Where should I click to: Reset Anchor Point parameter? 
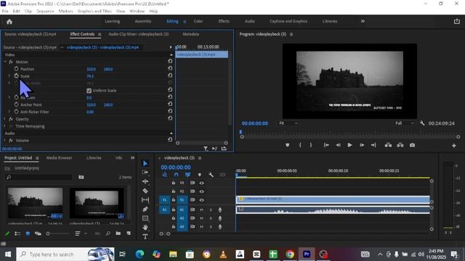click(x=170, y=104)
